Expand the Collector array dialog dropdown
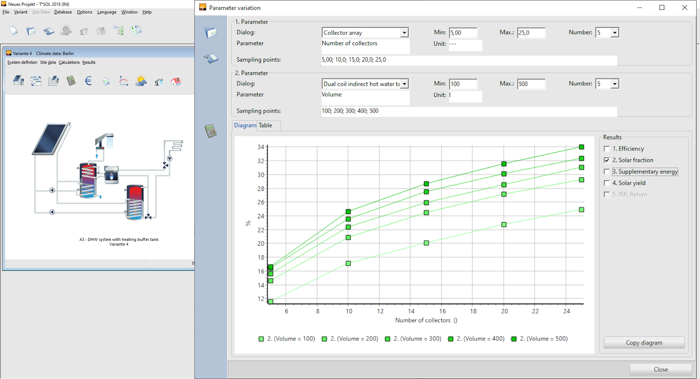The image size is (700, 379). 404,33
